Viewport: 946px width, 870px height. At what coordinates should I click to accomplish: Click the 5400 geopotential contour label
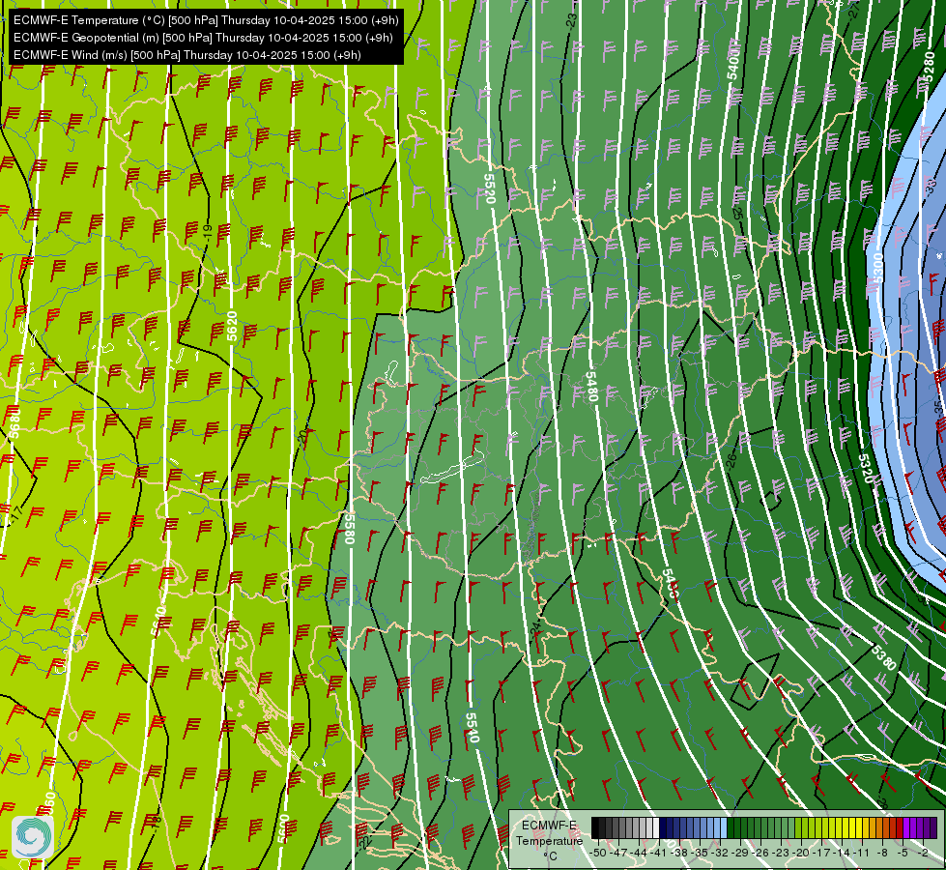pyautogui.click(x=733, y=64)
